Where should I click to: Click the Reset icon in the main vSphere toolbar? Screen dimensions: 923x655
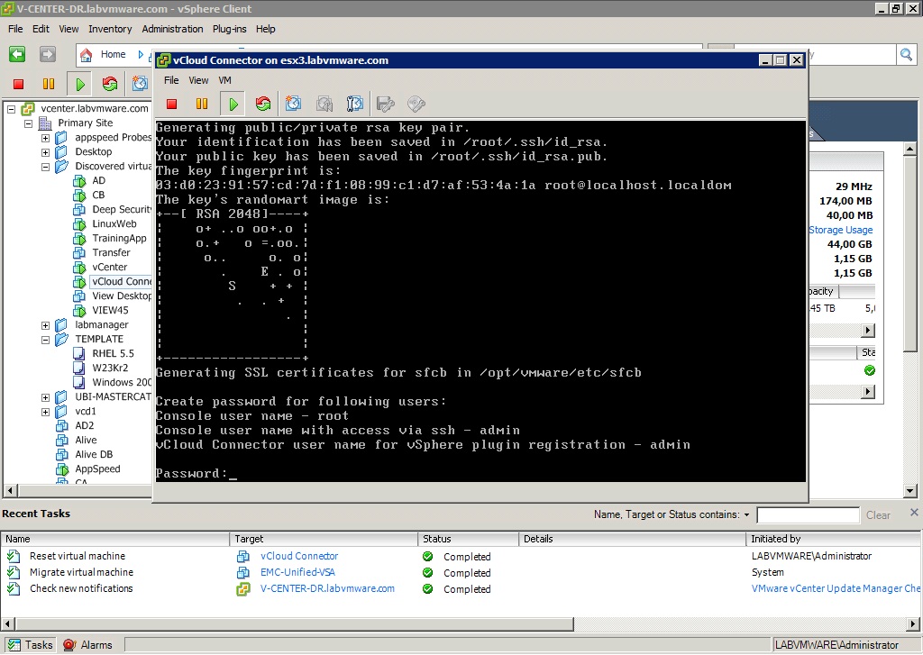click(109, 84)
